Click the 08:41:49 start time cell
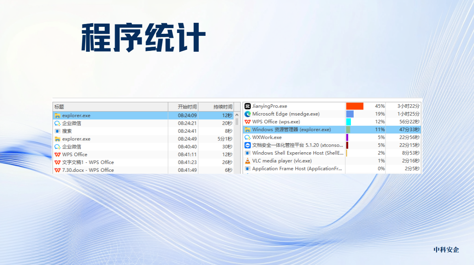The height and width of the screenshot is (265, 474). (x=187, y=170)
